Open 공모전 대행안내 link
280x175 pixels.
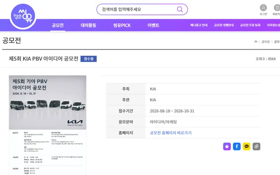[224, 25]
